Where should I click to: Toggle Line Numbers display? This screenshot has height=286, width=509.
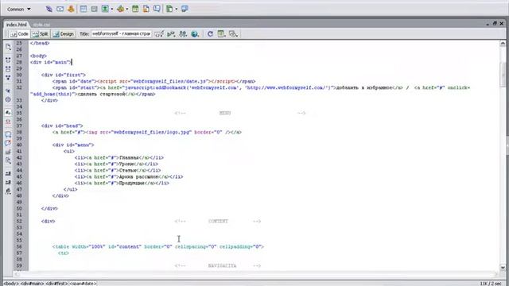[x=8, y=113]
